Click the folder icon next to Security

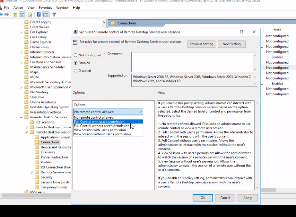tap(37, 177)
